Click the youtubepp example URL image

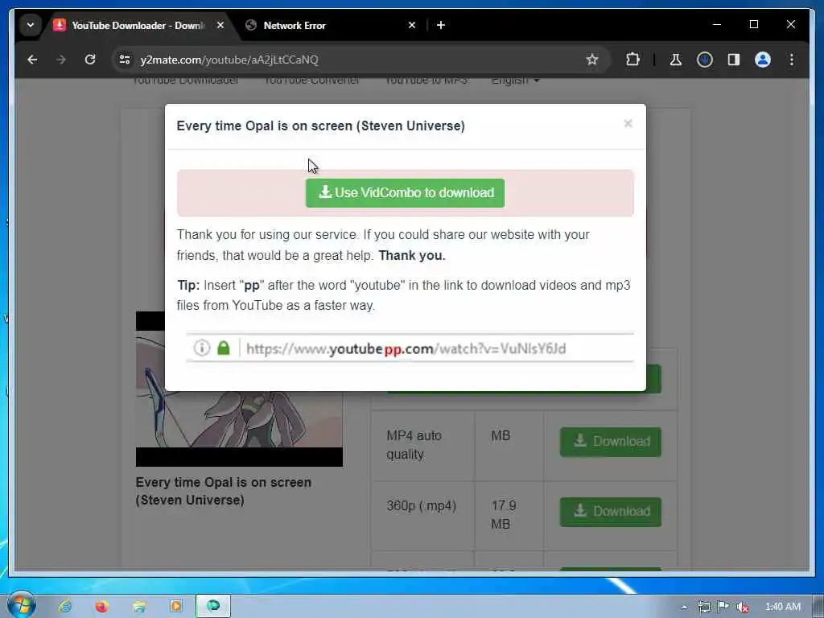pyautogui.click(x=410, y=348)
